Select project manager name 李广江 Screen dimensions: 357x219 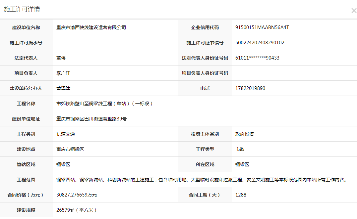[x=63, y=73]
